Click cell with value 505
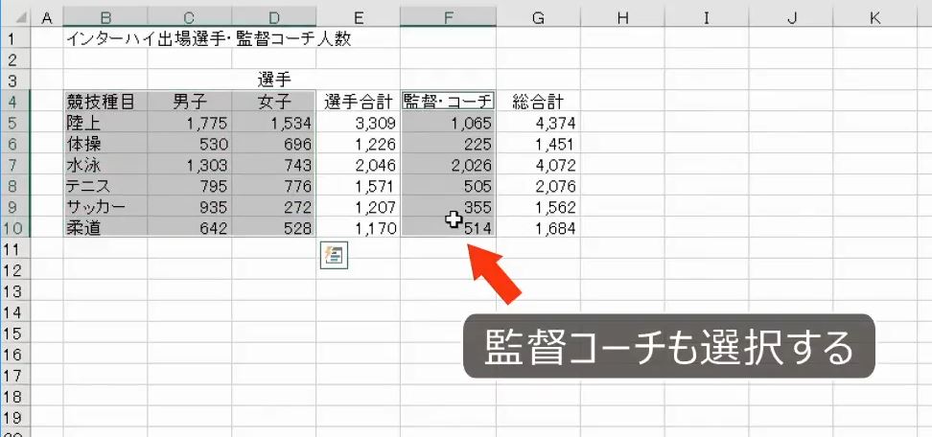This screenshot has height=437, width=932. tap(448, 185)
